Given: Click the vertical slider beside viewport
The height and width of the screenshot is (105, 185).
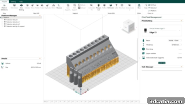Looking at the screenshot, I should pos(138,59).
